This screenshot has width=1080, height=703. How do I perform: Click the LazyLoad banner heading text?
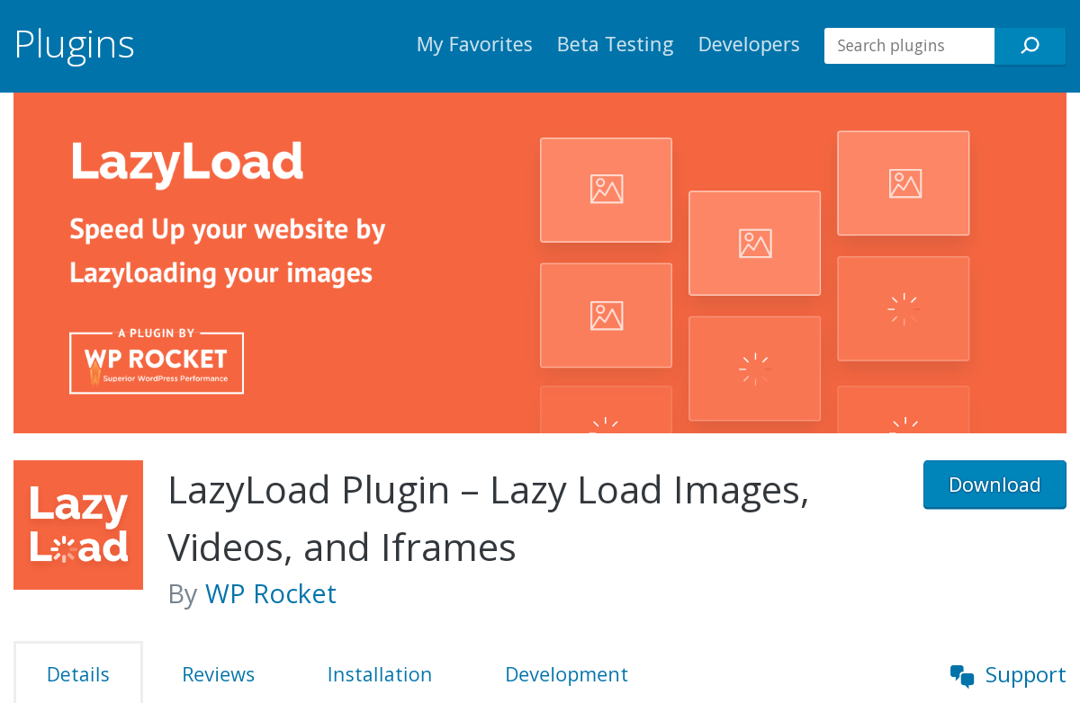tap(187, 163)
